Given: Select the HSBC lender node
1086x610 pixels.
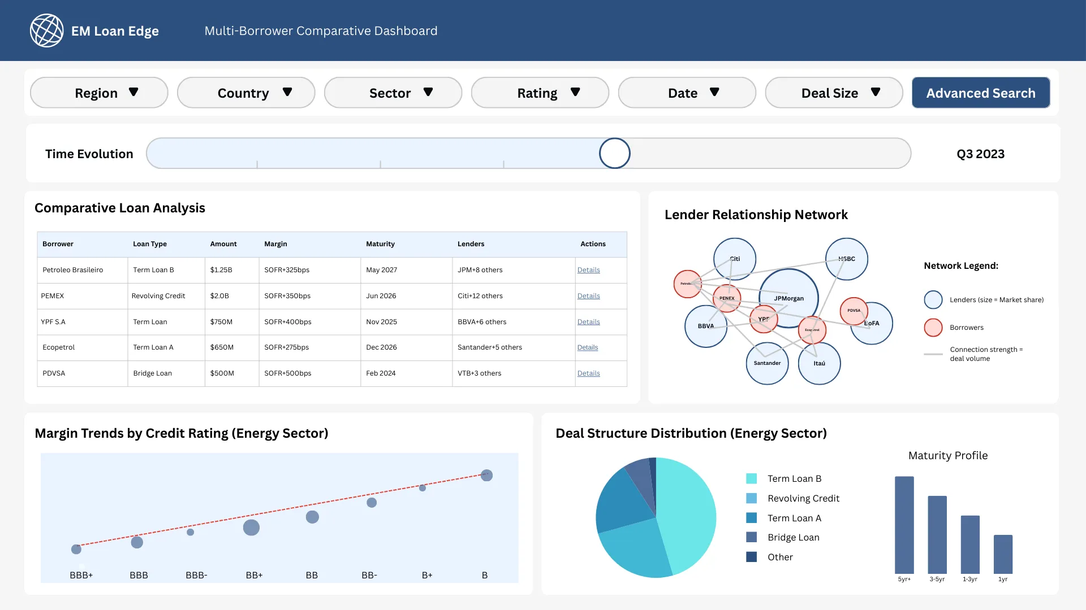Looking at the screenshot, I should (847, 259).
